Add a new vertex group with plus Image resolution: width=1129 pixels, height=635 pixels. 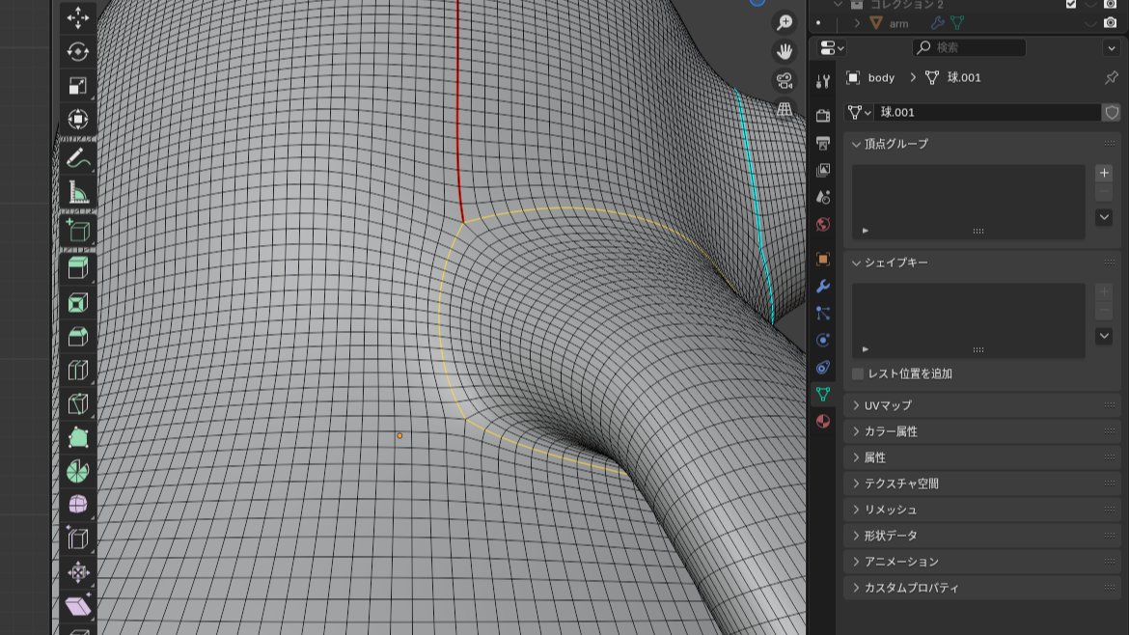[x=1104, y=173]
